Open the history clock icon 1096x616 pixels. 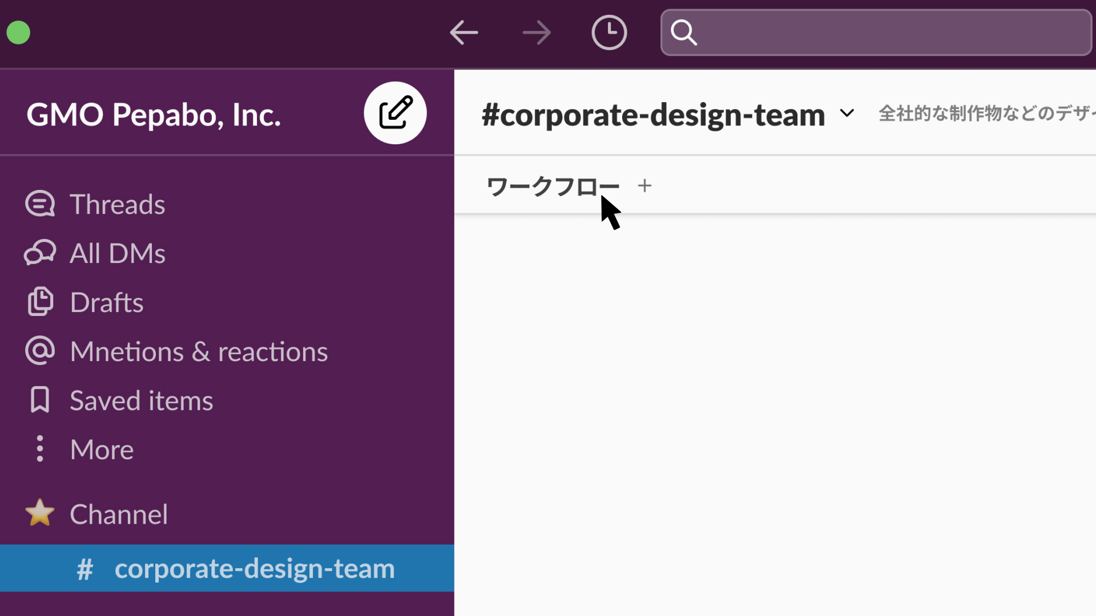click(609, 33)
